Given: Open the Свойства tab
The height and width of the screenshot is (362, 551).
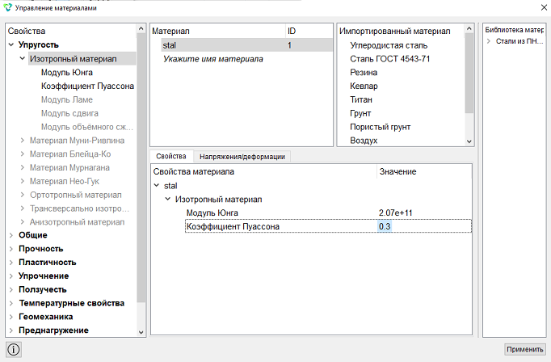Looking at the screenshot, I should [171, 157].
